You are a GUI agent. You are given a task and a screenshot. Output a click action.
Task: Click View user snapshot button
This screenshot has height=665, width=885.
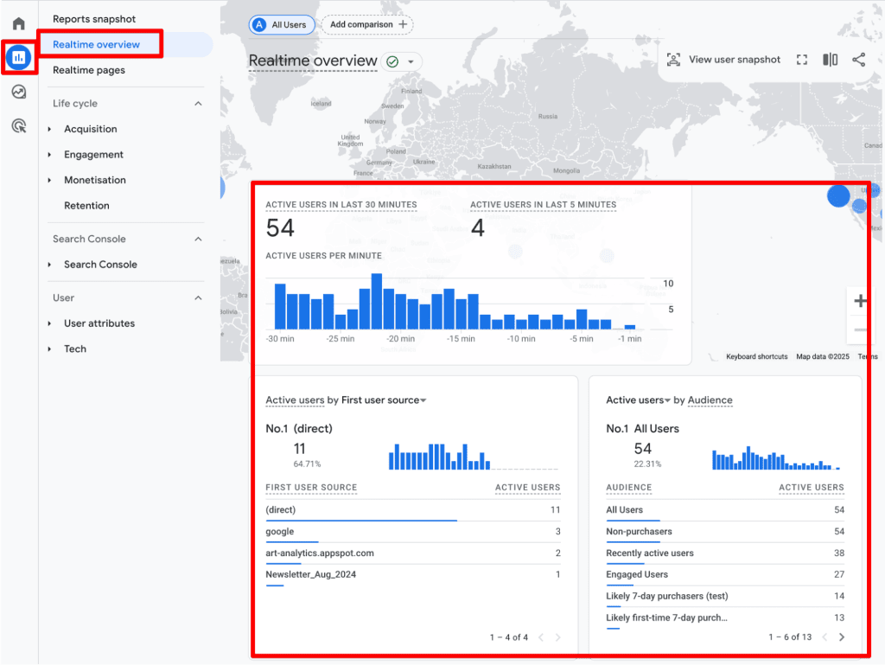pyautogui.click(x=723, y=60)
